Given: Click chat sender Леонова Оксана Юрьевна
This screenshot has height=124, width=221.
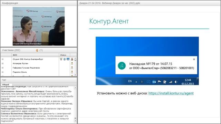Looking at the screenshot, I should click(x=17, y=101).
